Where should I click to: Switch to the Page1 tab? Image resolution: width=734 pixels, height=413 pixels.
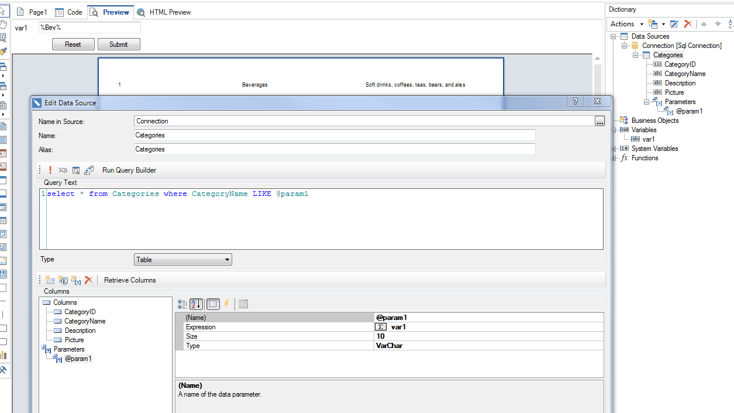pyautogui.click(x=32, y=12)
